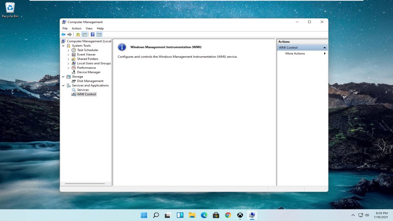This screenshot has width=393, height=221.
Task: Click the Computer Management title bar icon
Action: tap(64, 22)
